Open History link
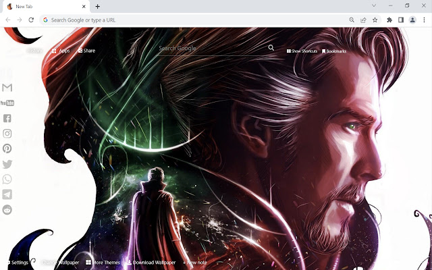 coord(34,51)
